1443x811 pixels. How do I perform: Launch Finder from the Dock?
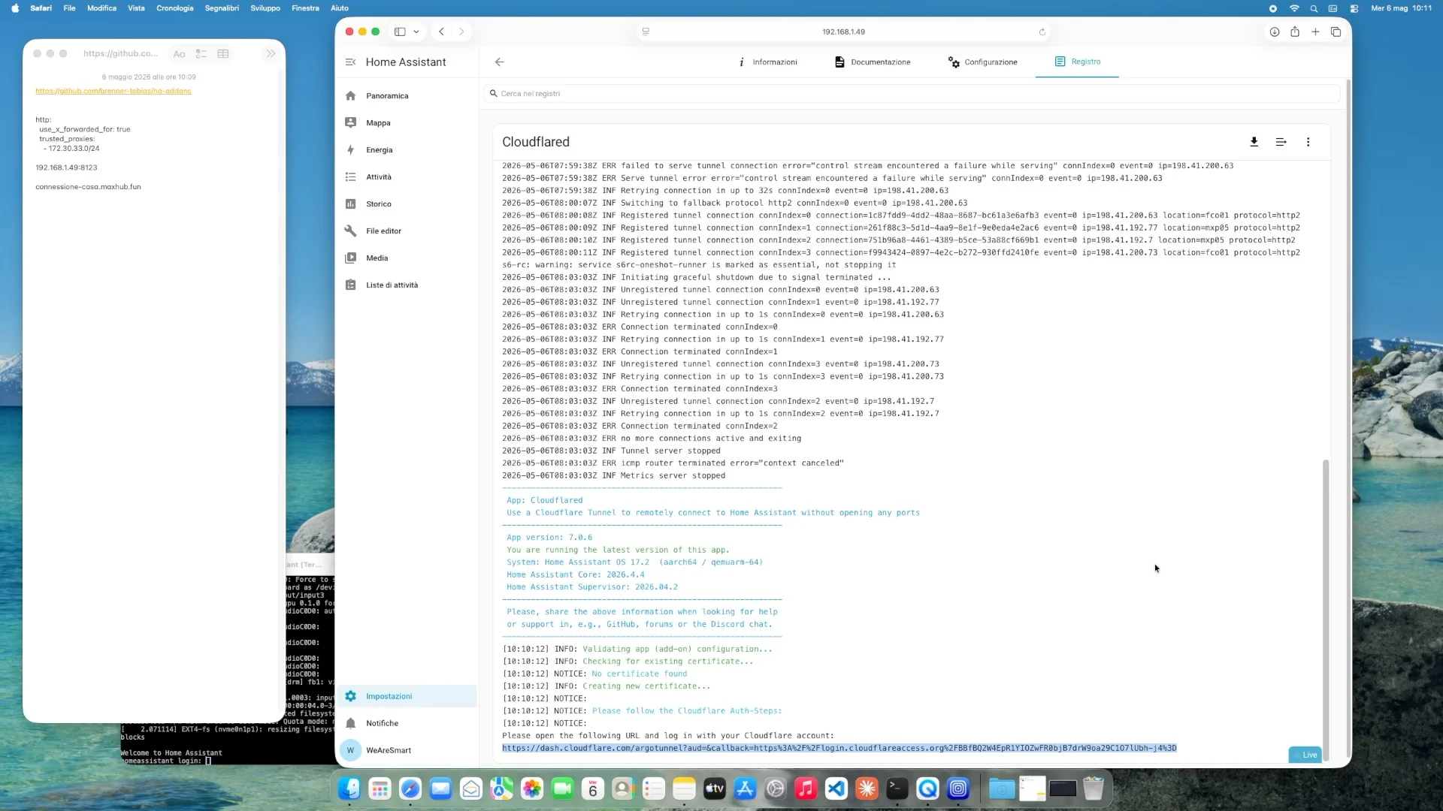349,788
